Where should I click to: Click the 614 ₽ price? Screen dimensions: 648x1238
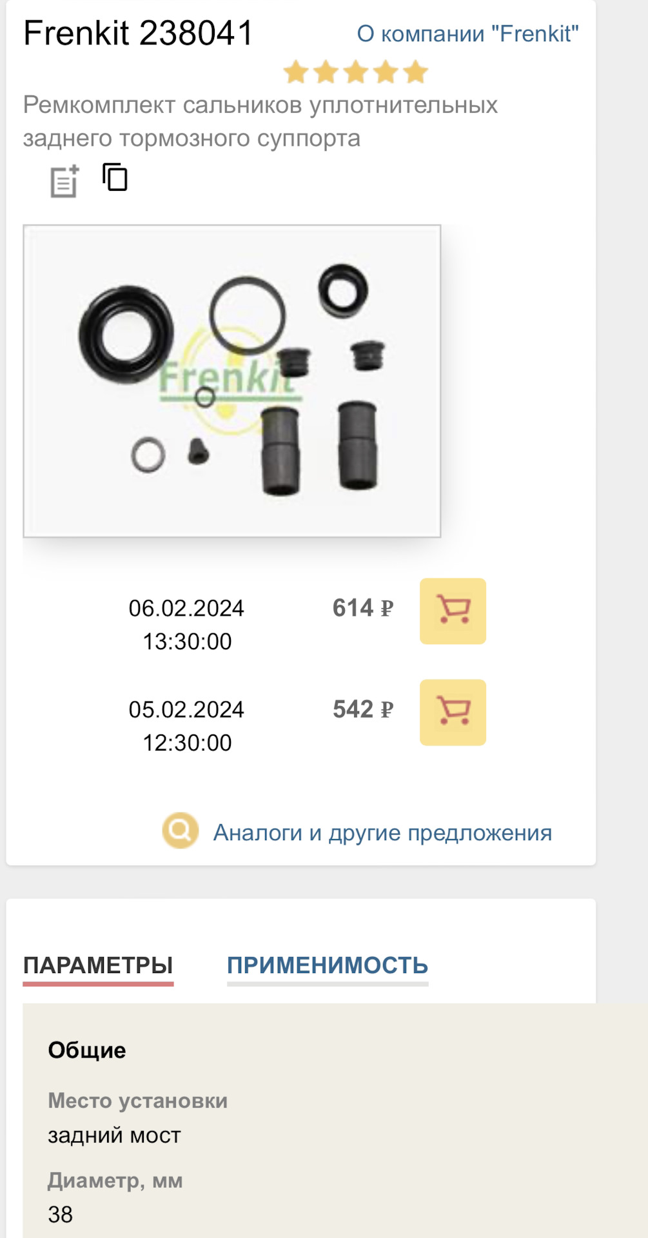pos(363,608)
